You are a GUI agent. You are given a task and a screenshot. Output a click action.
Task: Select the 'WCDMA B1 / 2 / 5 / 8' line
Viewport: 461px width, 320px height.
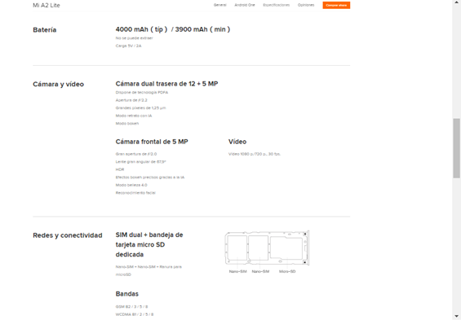click(x=135, y=315)
